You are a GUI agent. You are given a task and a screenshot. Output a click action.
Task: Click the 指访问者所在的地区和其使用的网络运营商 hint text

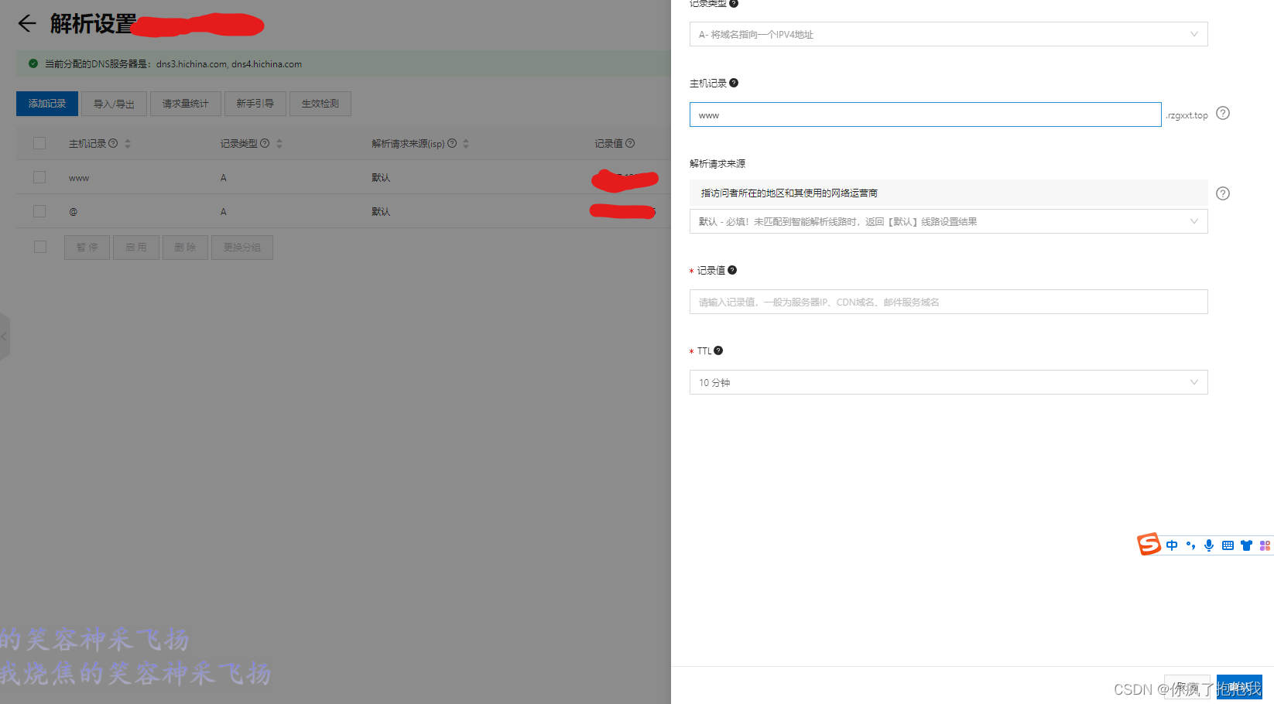pos(789,193)
